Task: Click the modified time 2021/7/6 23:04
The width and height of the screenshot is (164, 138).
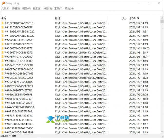Action: (x=138, y=94)
